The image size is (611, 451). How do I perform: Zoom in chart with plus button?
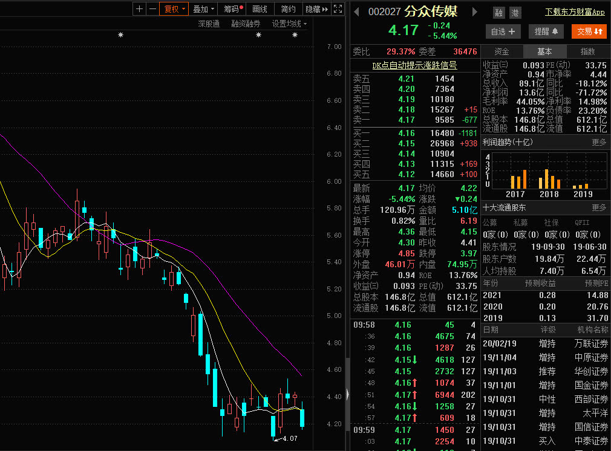click(x=140, y=8)
